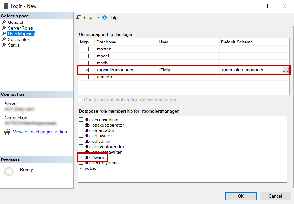Open default schema browse button for roomalertmanager
The image size is (294, 204).
(x=285, y=70)
